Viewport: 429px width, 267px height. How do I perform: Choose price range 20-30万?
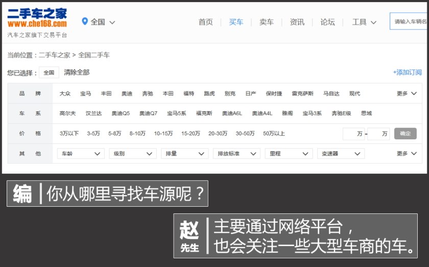218,134
